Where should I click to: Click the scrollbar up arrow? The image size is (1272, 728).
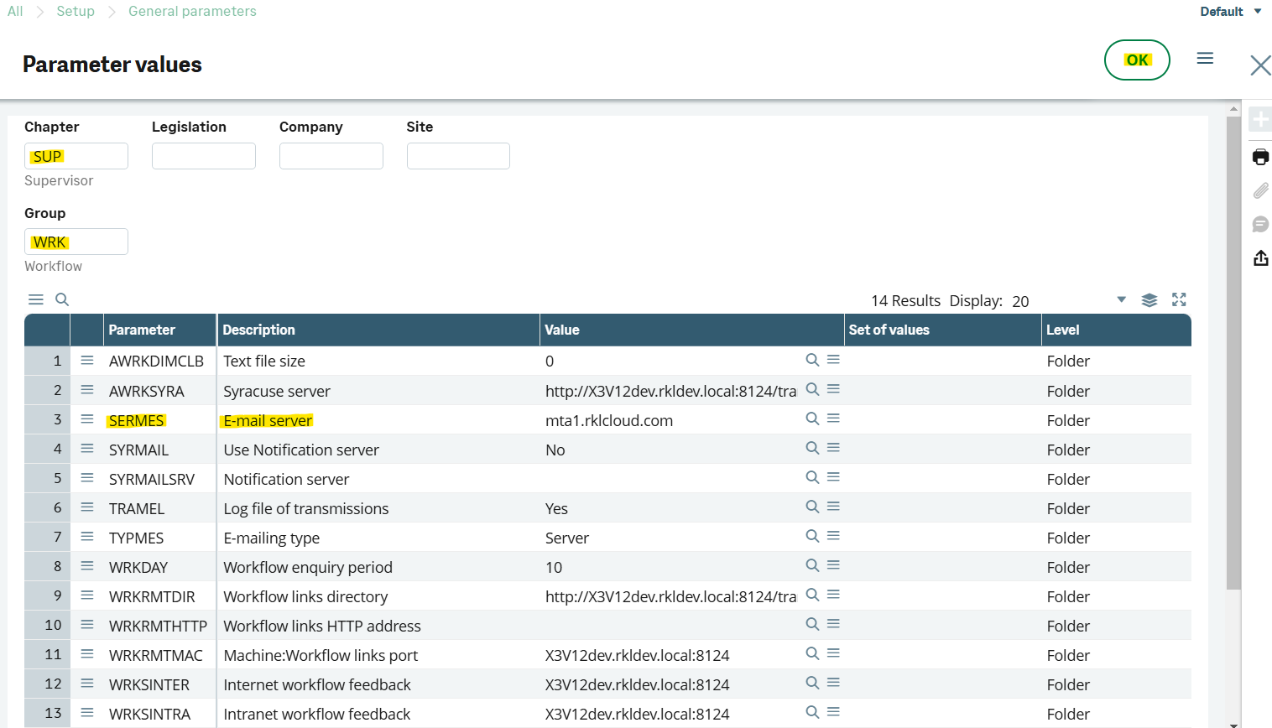click(x=1234, y=107)
